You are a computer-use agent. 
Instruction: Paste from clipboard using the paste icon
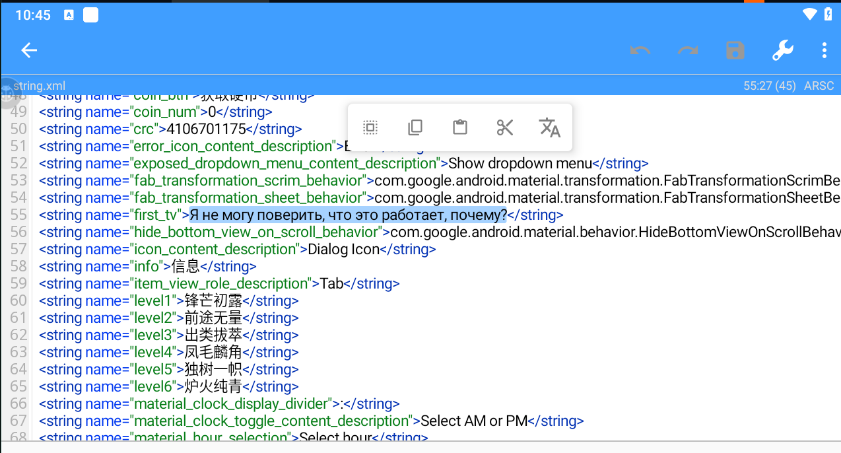tap(460, 127)
